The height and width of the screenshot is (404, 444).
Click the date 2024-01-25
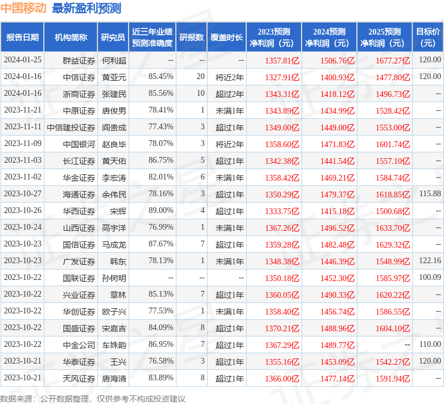(x=22, y=60)
